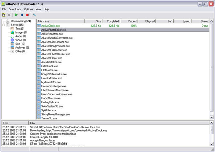Sort by Status column header
Viewport: 215px width, 152px height.
(x=200, y=21)
